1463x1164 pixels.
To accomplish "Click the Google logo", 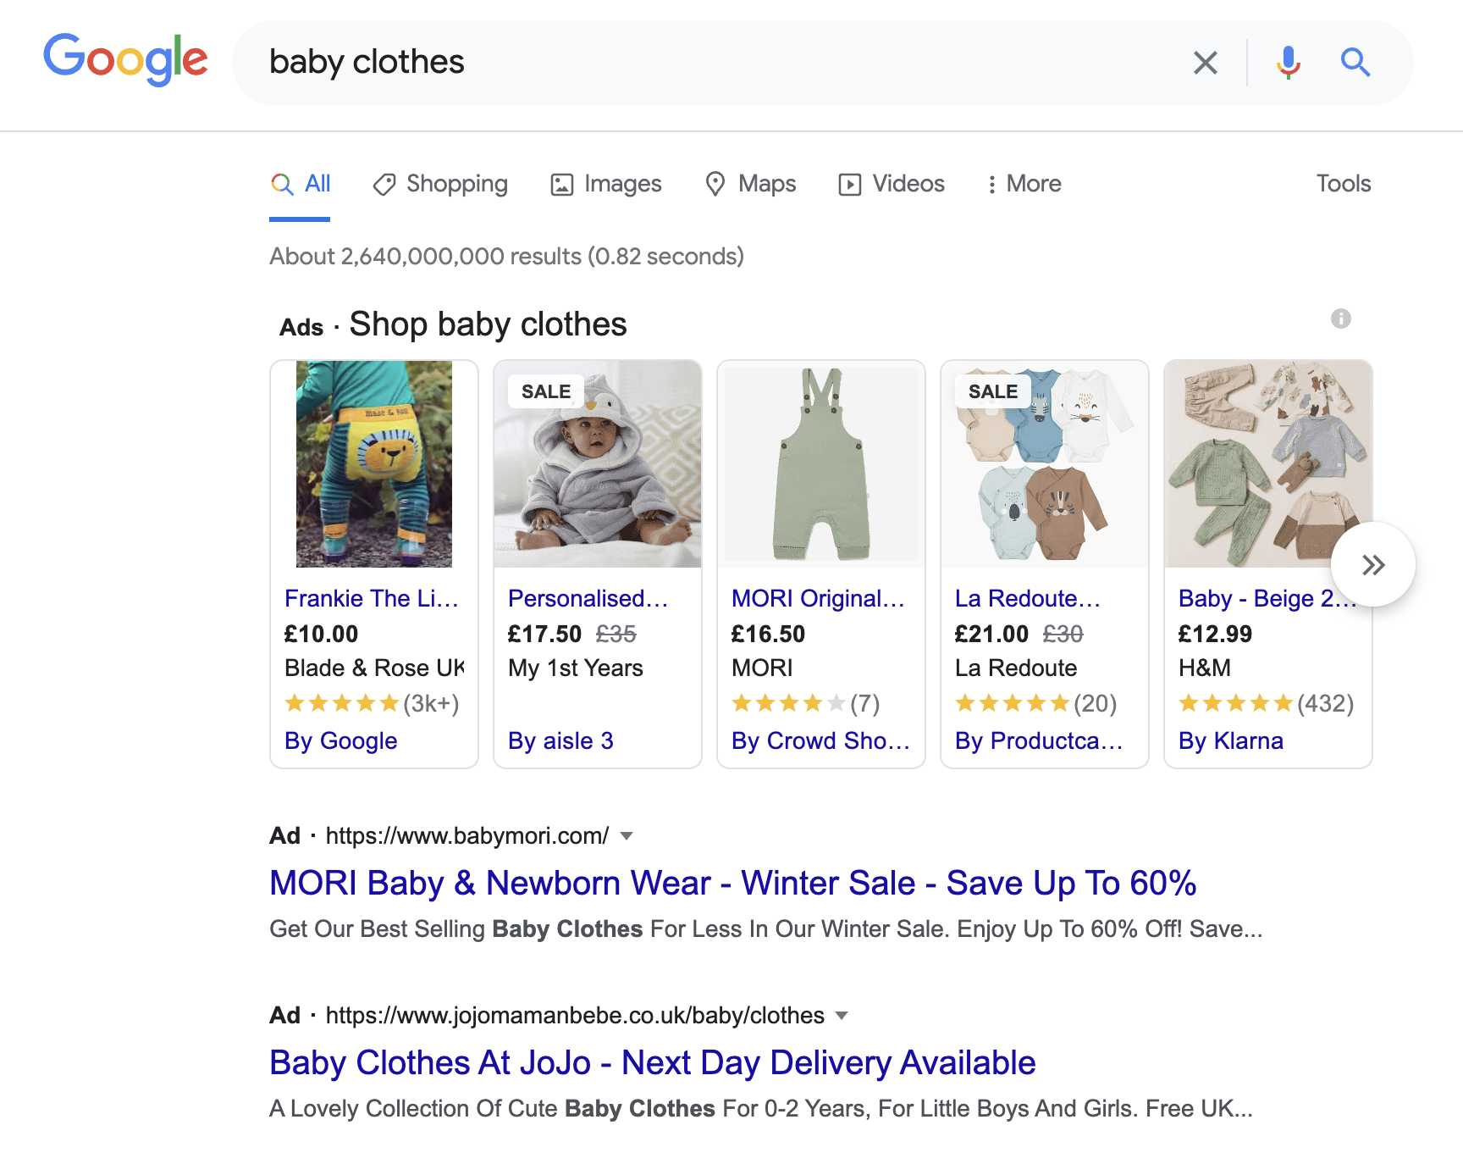I will point(125,60).
